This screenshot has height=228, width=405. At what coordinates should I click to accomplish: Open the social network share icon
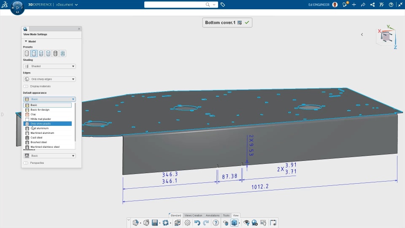(373, 5)
